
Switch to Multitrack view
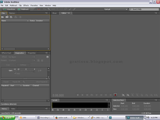click(23, 9)
